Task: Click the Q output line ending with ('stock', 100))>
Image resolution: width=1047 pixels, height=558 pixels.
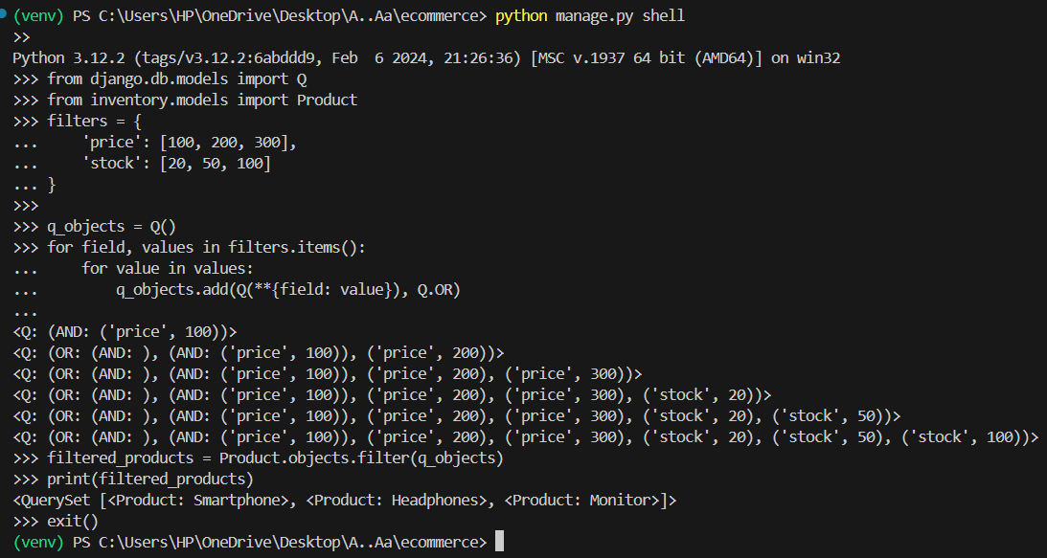Action: (x=526, y=437)
